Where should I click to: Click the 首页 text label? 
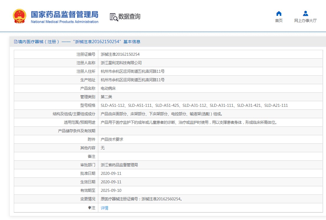tap(279, 21)
